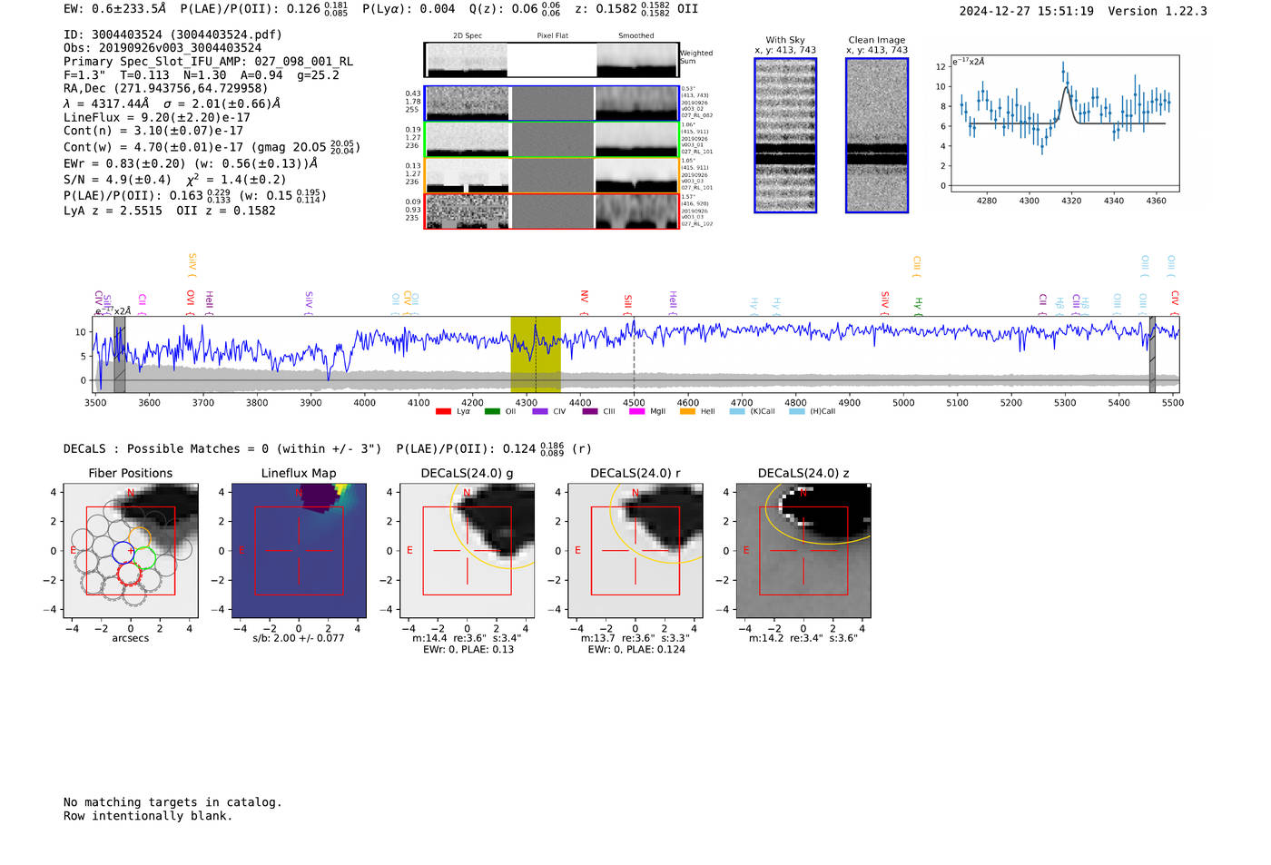Click the orange HeII legend swatch
The height and width of the screenshot is (865, 1271).
point(687,411)
